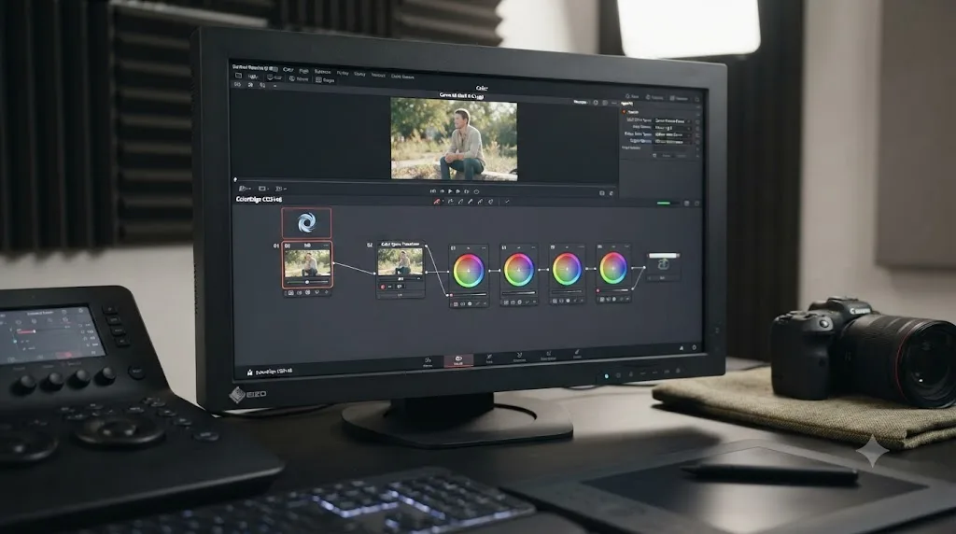Image resolution: width=956 pixels, height=534 pixels.
Task: Click the checkmark icon in the tool row
Action: 507,202
